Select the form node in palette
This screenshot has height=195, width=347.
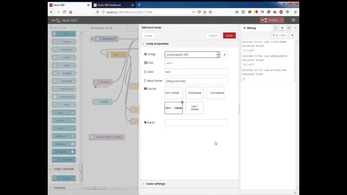coord(64,105)
